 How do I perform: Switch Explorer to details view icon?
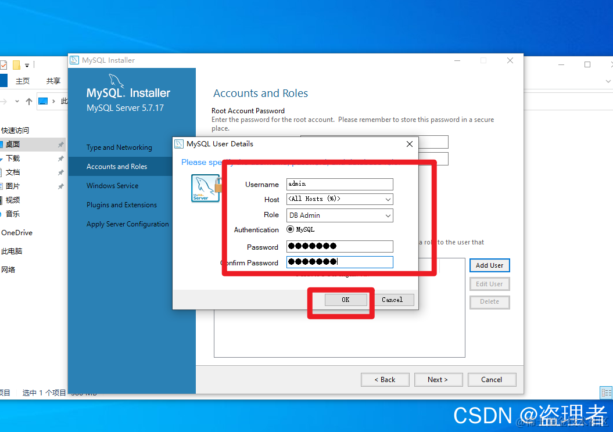(x=607, y=393)
